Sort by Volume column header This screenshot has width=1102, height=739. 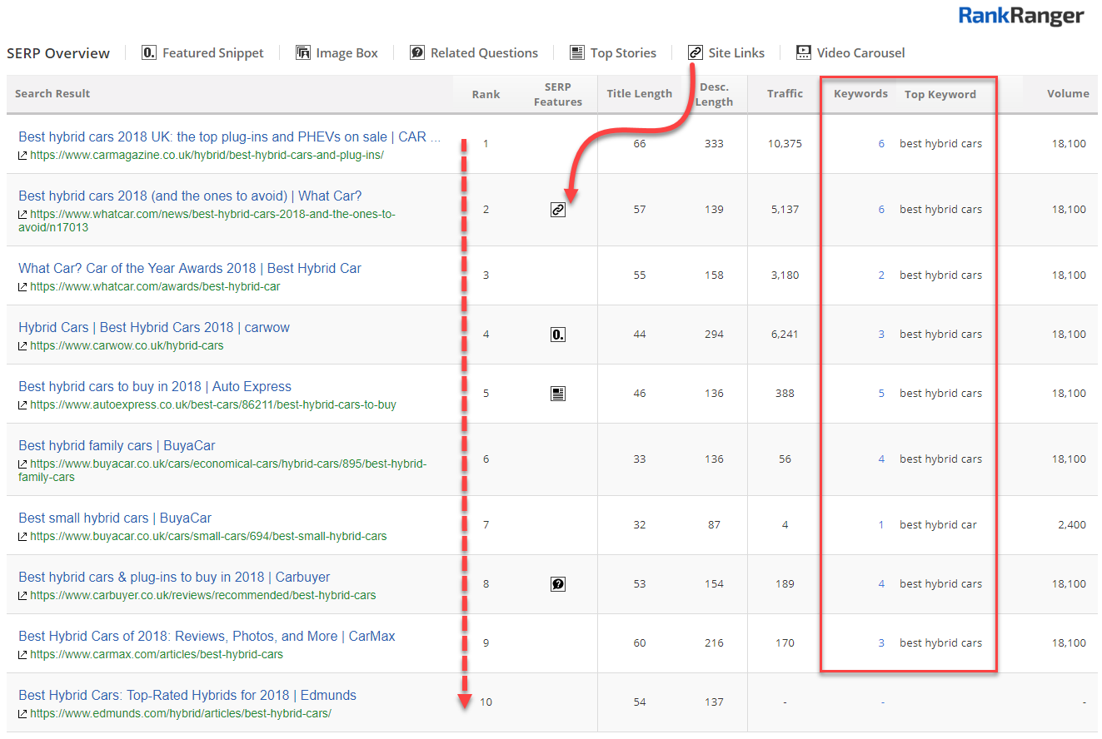point(1068,94)
